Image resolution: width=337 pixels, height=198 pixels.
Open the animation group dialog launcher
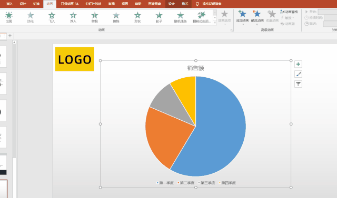click(232, 30)
